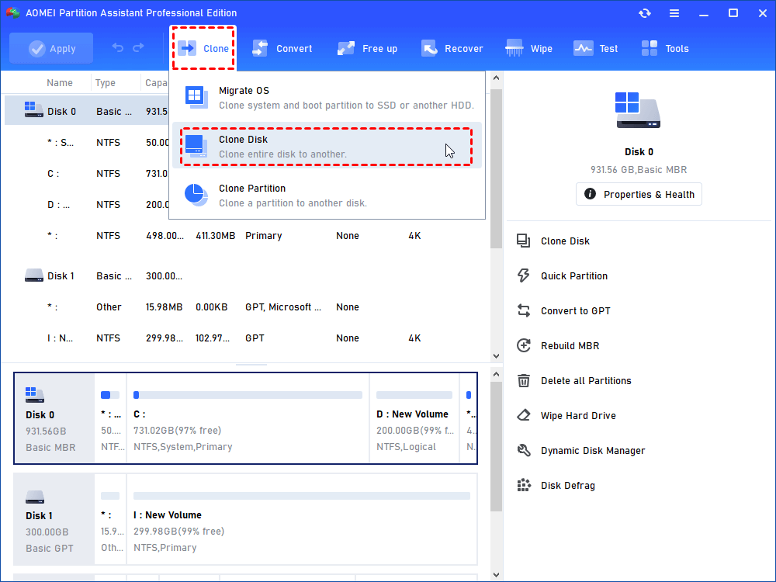Choose Clone Disk menu entry
Image resolution: width=776 pixels, height=582 pixels.
327,146
